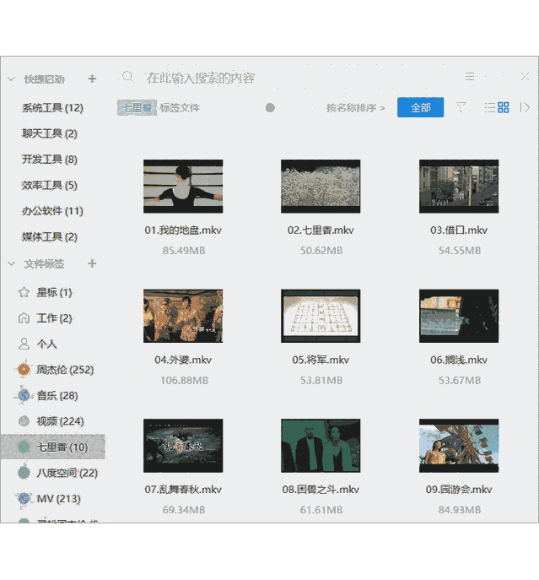The width and height of the screenshot is (539, 580).
Task: Click the 01.我的地盘.mkv file name
Action: 183,230
